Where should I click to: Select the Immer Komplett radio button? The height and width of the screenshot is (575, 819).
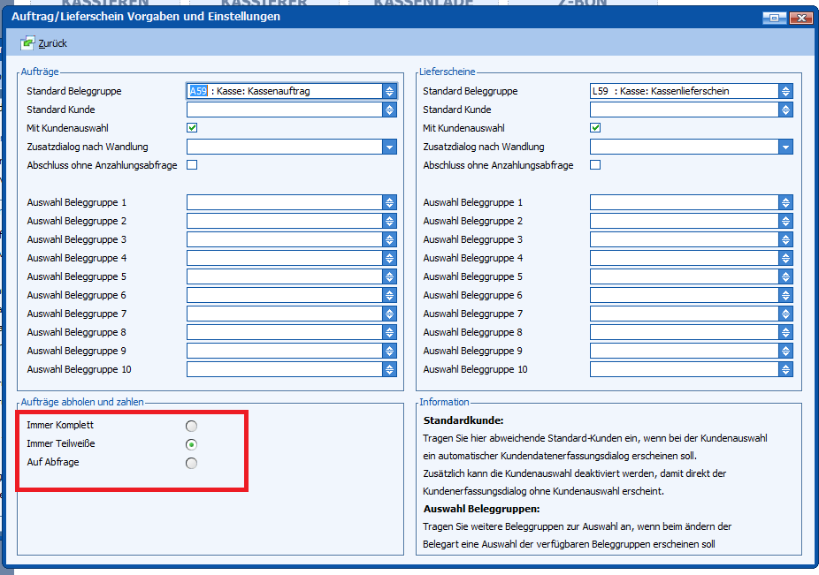[x=192, y=427]
